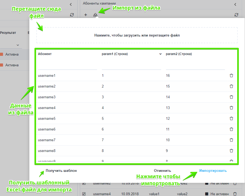This screenshot has width=245, height=196.
Task: Collapse the Абоненты кампании panel chevron
Action: (x=235, y=4)
